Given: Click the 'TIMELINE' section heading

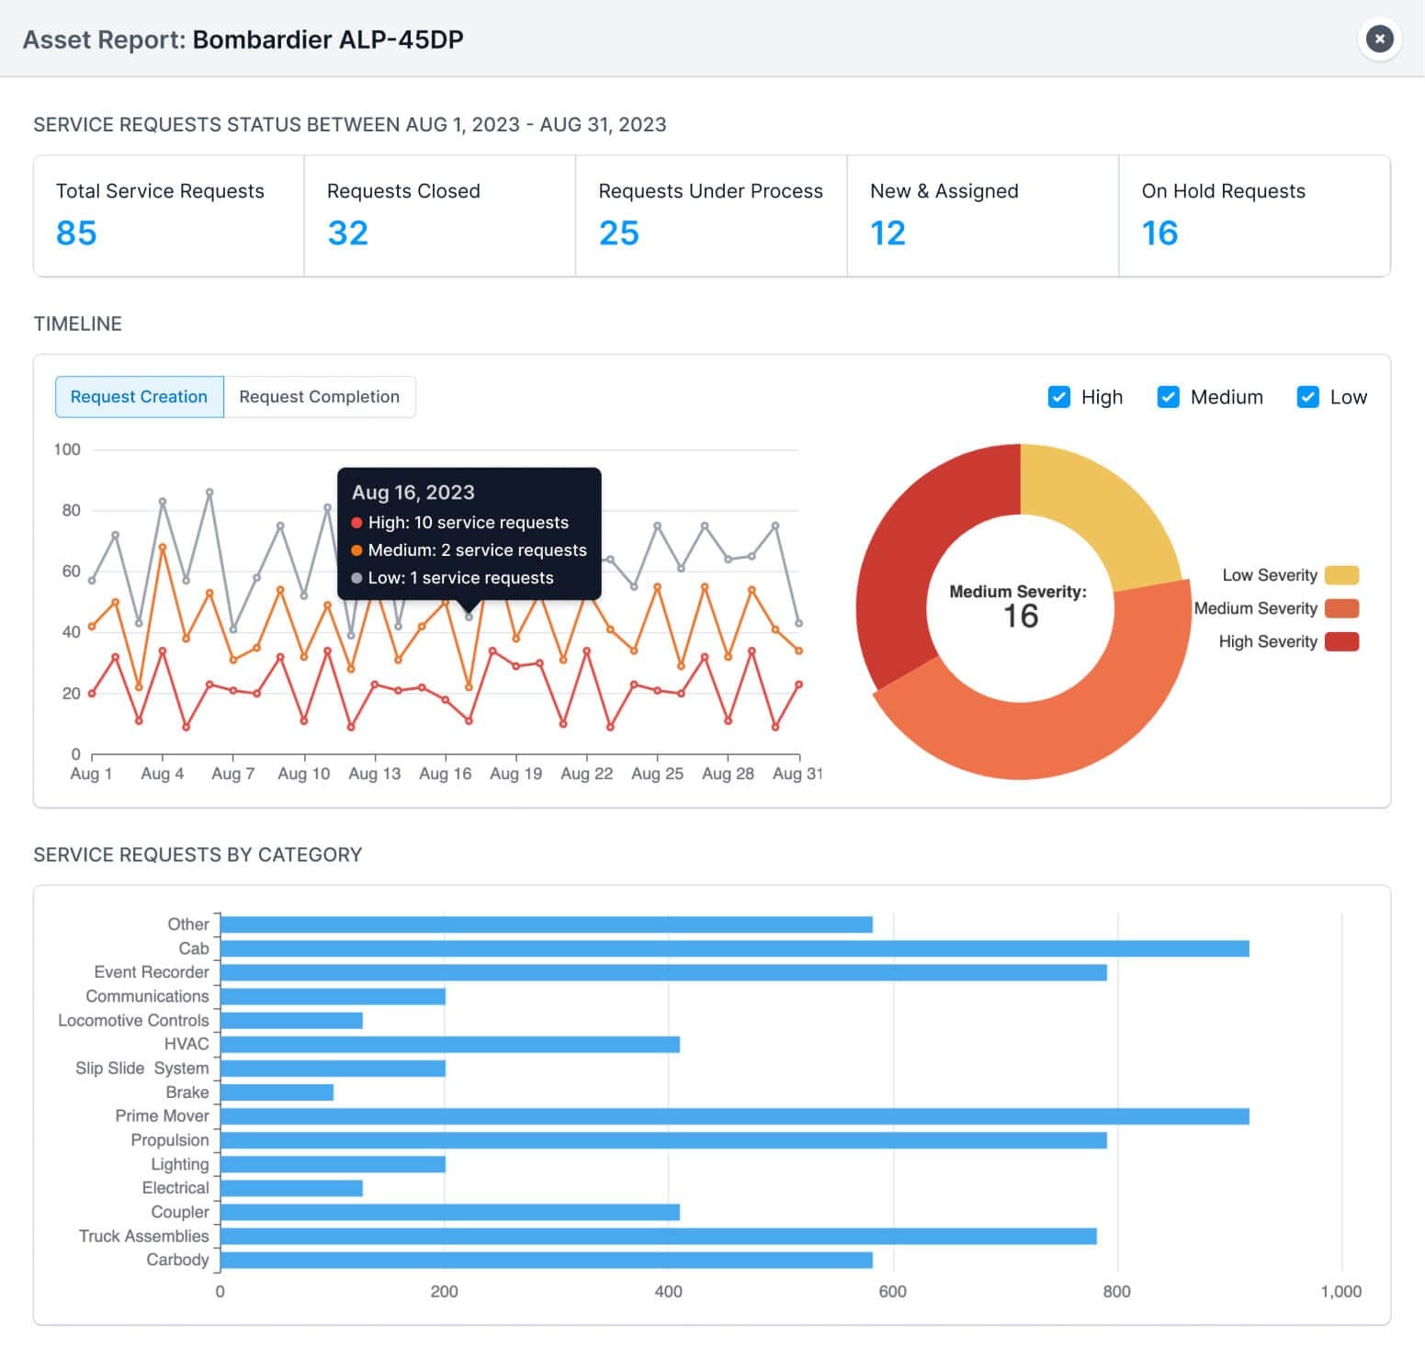Looking at the screenshot, I should click(x=78, y=323).
